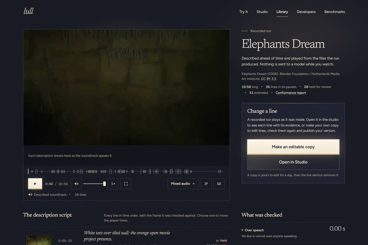368x245 pixels.
Task: Open the Developers nav item
Action: [306, 12]
